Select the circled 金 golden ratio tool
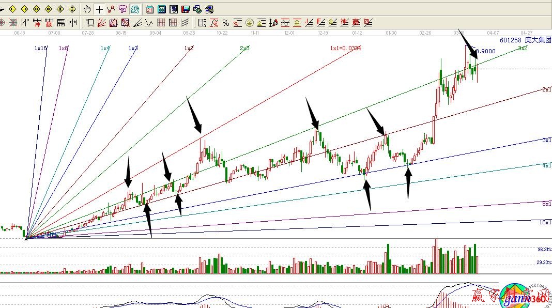Viewport: 552px width, 308px height. (249, 23)
